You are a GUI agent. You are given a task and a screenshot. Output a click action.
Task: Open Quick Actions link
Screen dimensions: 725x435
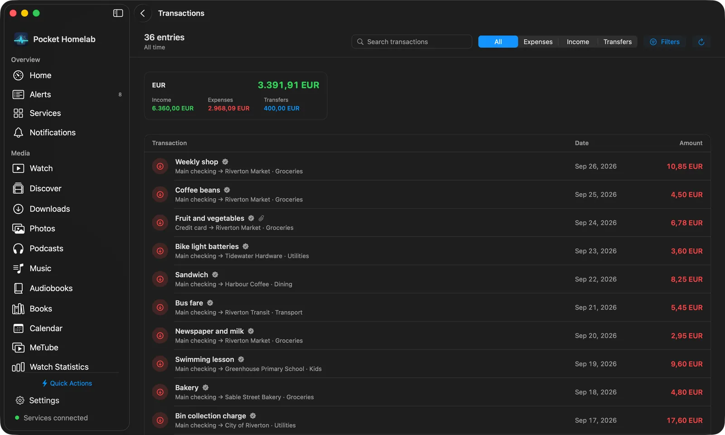pyautogui.click(x=67, y=383)
